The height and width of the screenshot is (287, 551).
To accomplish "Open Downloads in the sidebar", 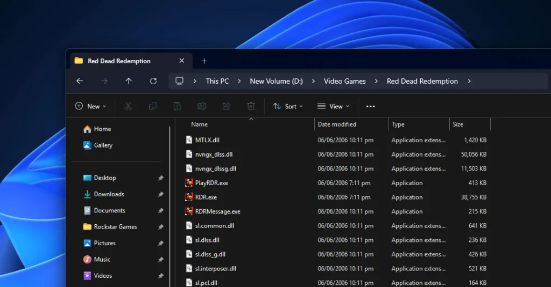I will point(104,194).
